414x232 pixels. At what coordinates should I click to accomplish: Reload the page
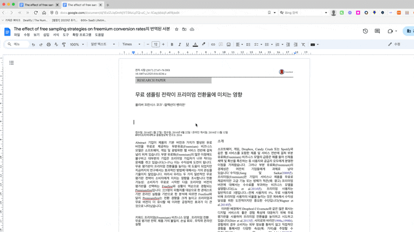point(36,12)
